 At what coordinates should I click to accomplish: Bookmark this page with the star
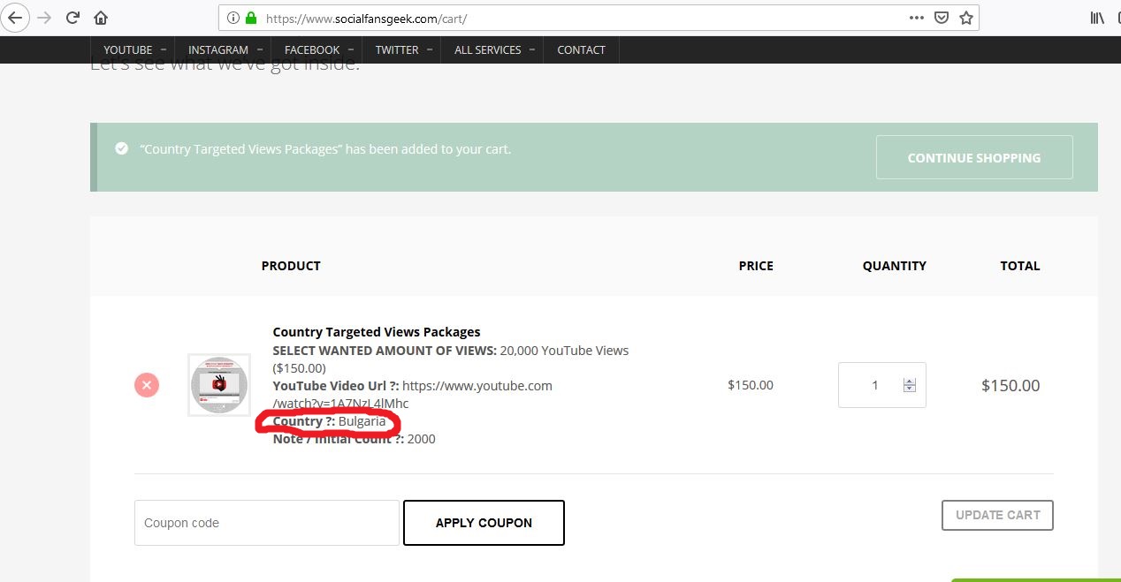[966, 18]
